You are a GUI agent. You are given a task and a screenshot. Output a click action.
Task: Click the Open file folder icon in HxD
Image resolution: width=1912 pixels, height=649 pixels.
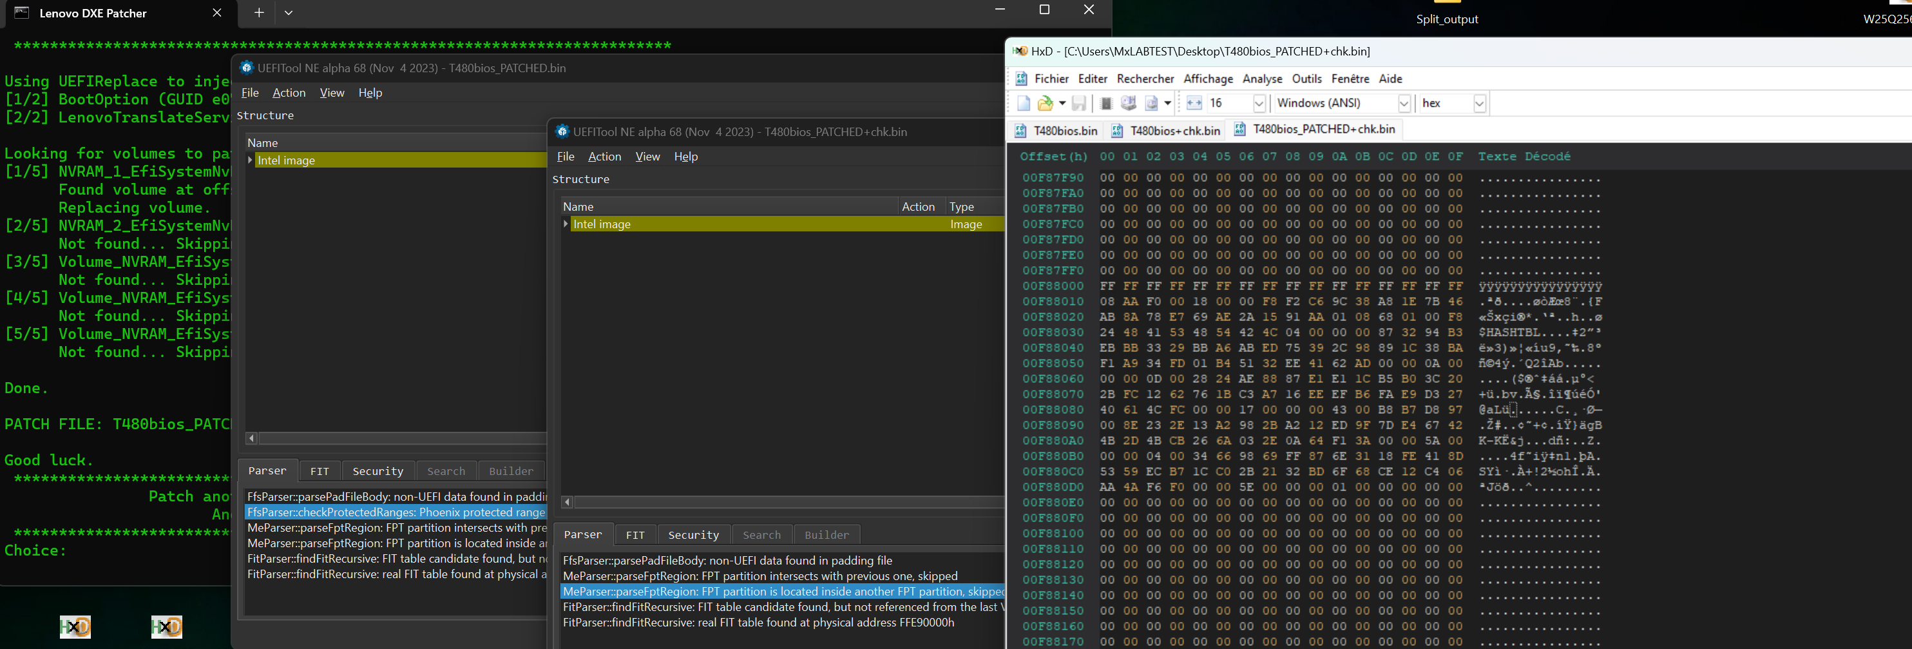point(1046,103)
